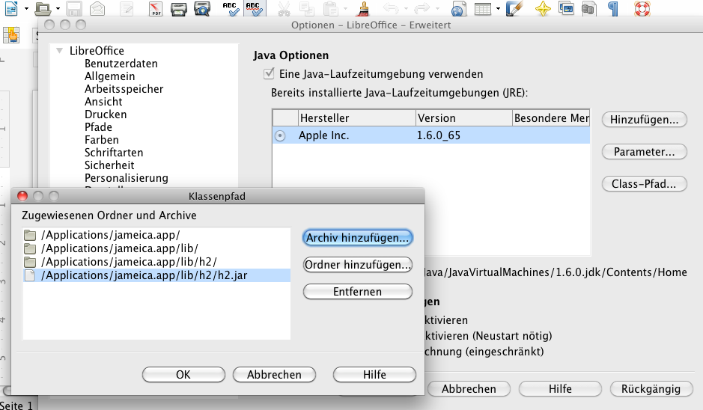Click Abbrechen in Klassenpfad dialog
Viewport: 703px width, 410px height.
point(274,375)
